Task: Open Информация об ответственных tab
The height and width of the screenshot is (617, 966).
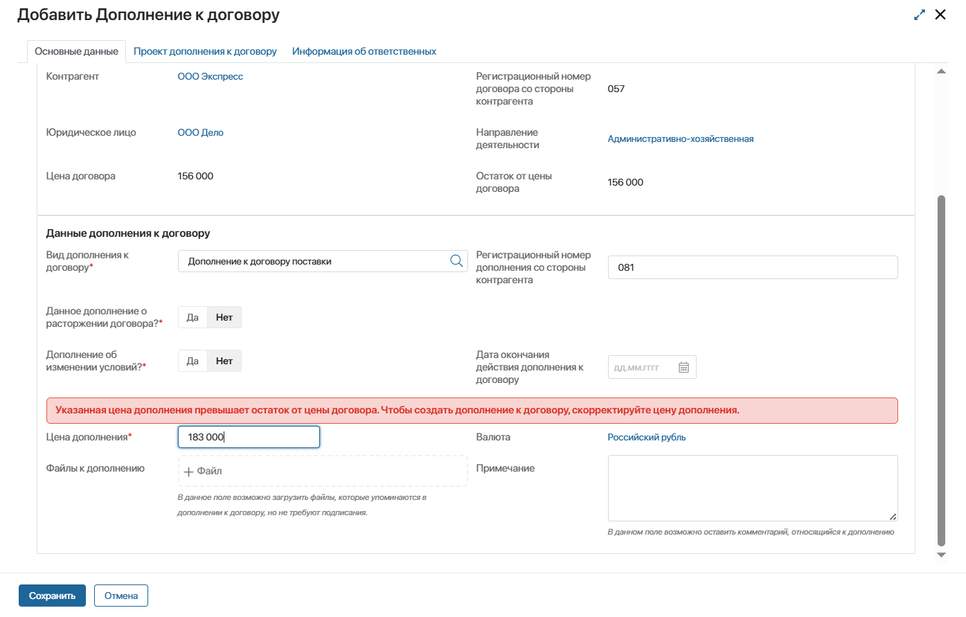Action: 364,51
